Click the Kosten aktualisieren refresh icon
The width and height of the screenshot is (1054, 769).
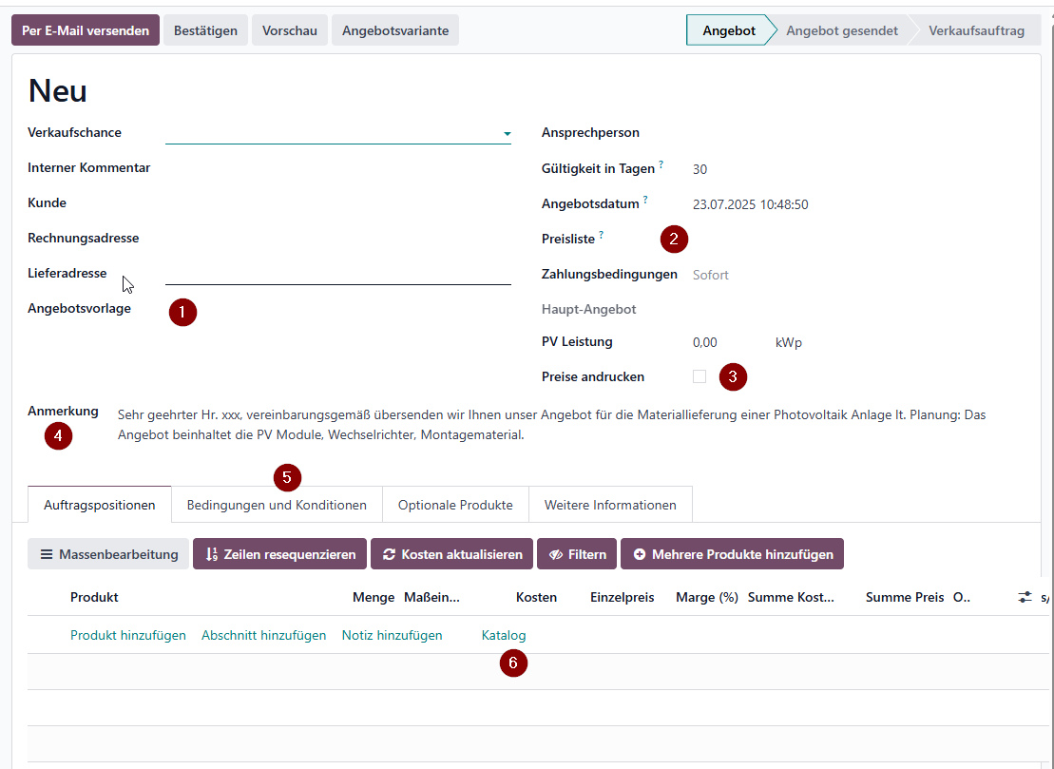389,554
